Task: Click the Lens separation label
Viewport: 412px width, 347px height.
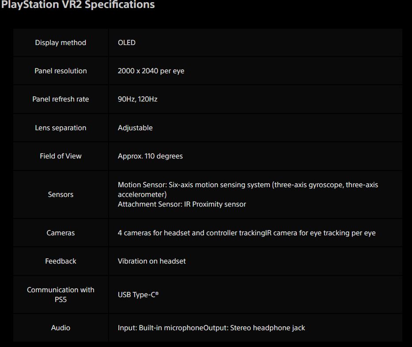Action: (x=60, y=128)
